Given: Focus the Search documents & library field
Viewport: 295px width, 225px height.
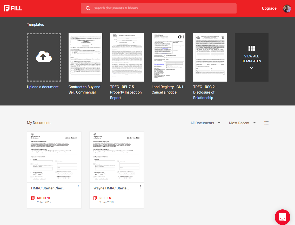Looking at the screenshot, I should click(x=158, y=8).
